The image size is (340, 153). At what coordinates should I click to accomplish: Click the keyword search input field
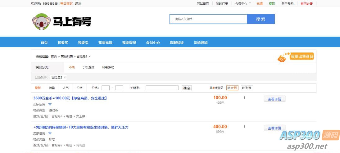click(208, 19)
